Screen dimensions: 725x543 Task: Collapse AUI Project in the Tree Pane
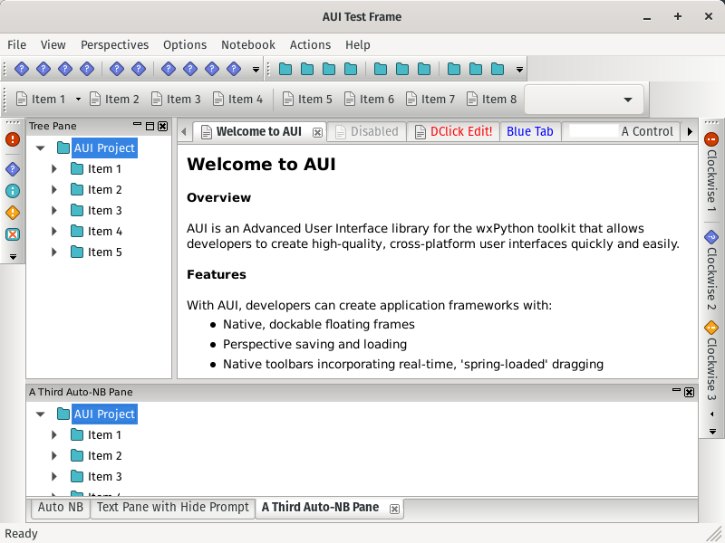click(41, 148)
